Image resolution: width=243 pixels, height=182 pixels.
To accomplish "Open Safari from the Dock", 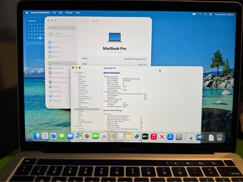I will point(53,136).
